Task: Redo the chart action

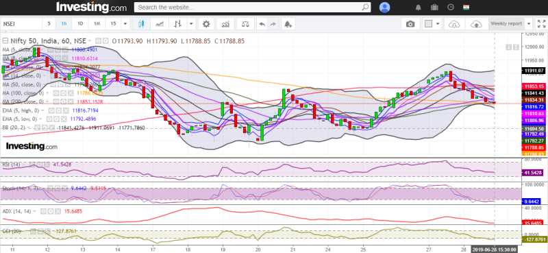Action: tap(273, 24)
